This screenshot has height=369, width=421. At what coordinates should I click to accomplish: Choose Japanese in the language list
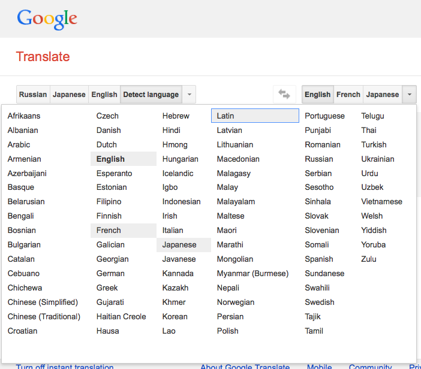184,245
